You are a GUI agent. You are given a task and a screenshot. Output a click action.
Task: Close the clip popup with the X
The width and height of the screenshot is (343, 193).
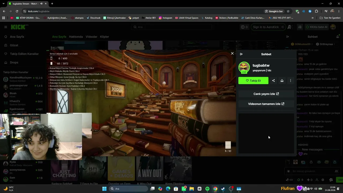tap(232, 53)
